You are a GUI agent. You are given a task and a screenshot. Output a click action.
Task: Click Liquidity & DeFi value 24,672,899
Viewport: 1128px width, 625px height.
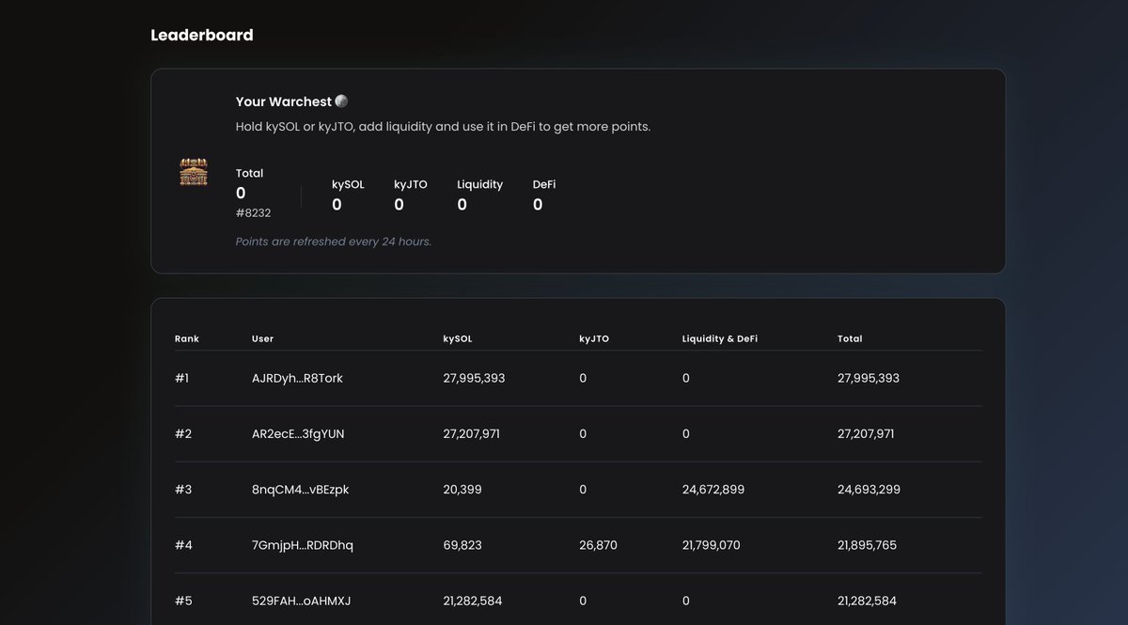(713, 490)
